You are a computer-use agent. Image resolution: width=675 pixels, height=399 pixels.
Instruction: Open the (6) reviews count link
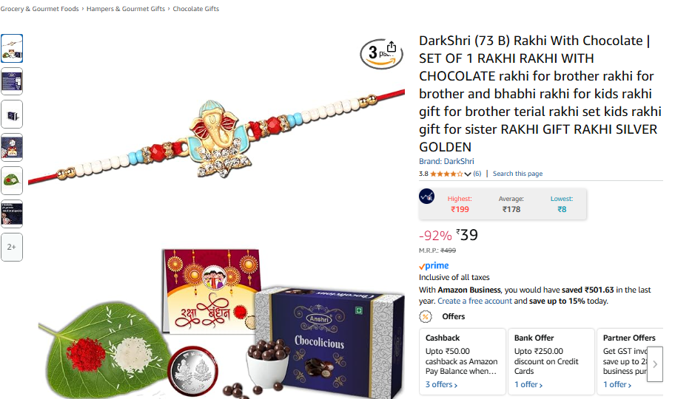pos(477,174)
